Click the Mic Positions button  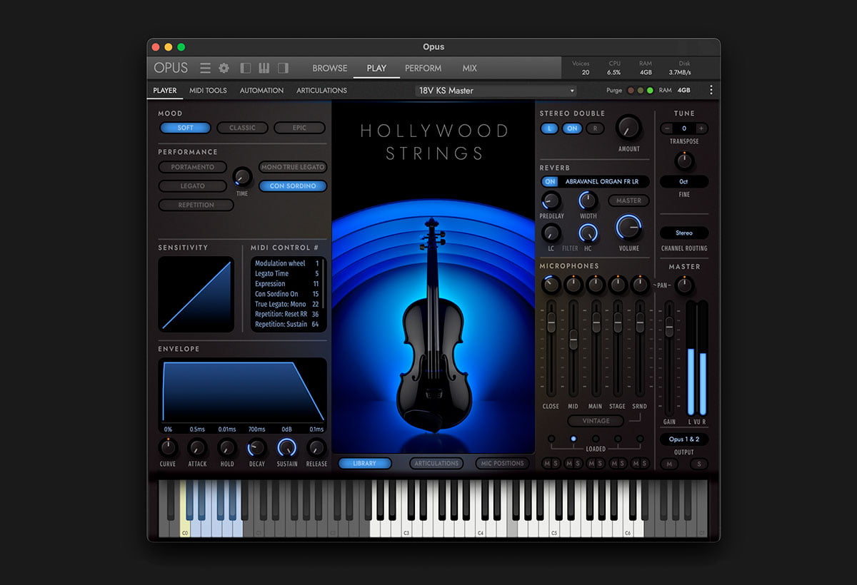(503, 463)
